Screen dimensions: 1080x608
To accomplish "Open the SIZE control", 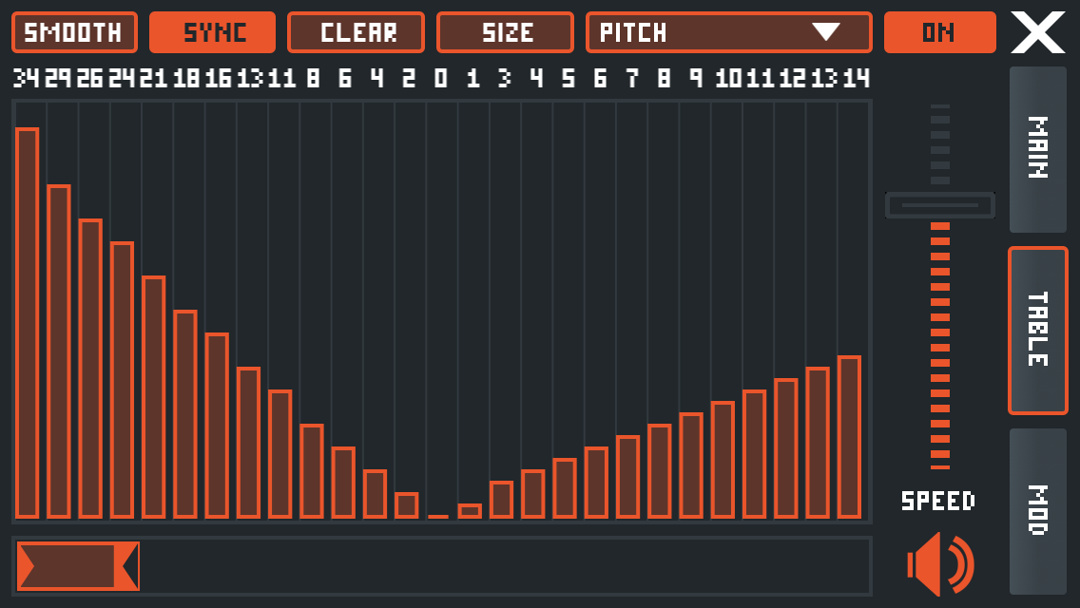I will click(x=504, y=32).
